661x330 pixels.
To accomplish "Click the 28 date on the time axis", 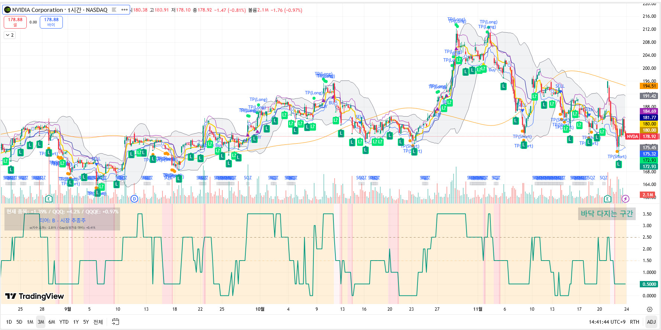I will tap(42, 309).
